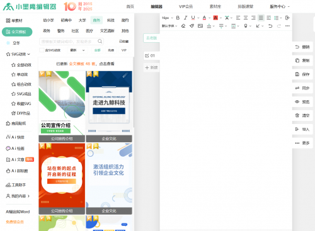315x231 pixels.
Task: Click the format painter brush icon
Action: 192,26
